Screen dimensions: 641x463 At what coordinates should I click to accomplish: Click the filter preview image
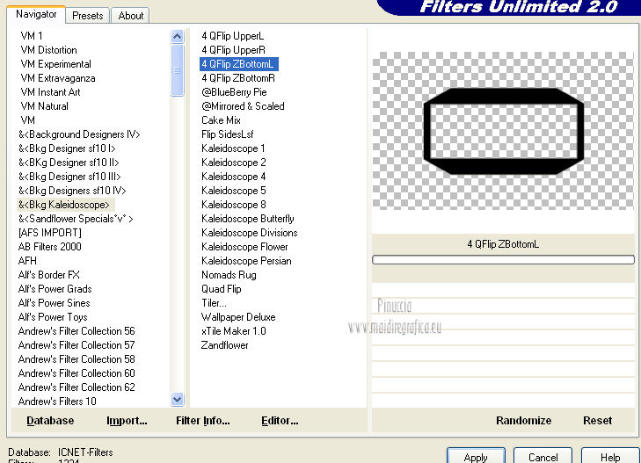(503, 131)
